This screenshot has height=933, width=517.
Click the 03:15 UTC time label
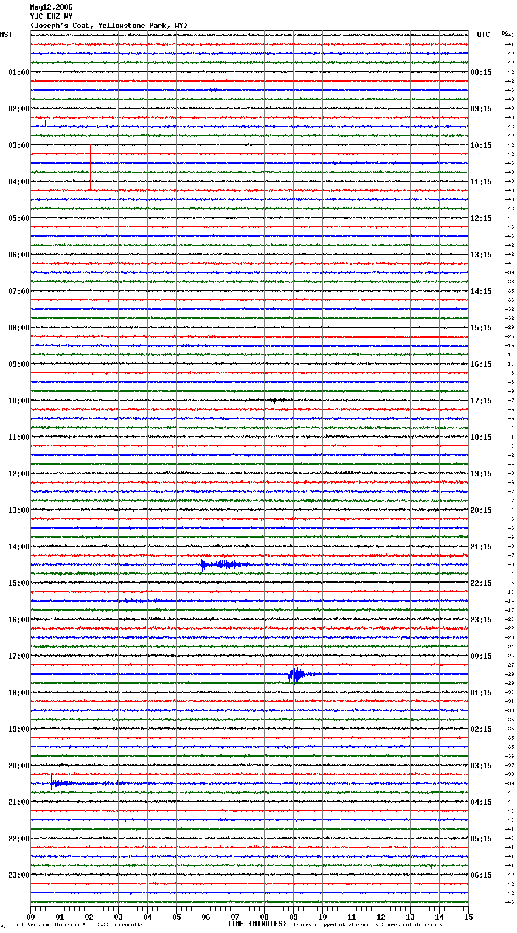pyautogui.click(x=481, y=766)
